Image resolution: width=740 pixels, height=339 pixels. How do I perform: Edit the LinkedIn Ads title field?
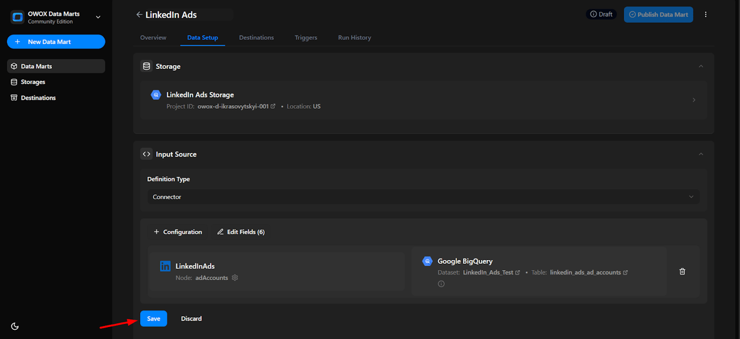[x=189, y=15]
